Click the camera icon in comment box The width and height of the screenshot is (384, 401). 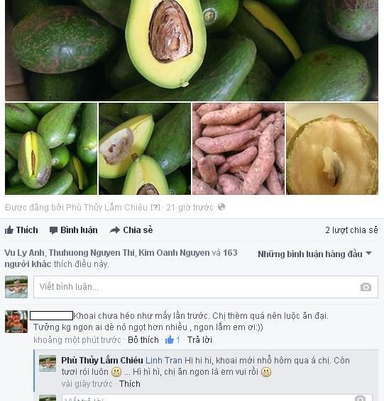[x=366, y=287]
